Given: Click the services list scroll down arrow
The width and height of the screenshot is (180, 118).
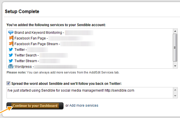Looking at the screenshot, I should [x=175, y=66].
